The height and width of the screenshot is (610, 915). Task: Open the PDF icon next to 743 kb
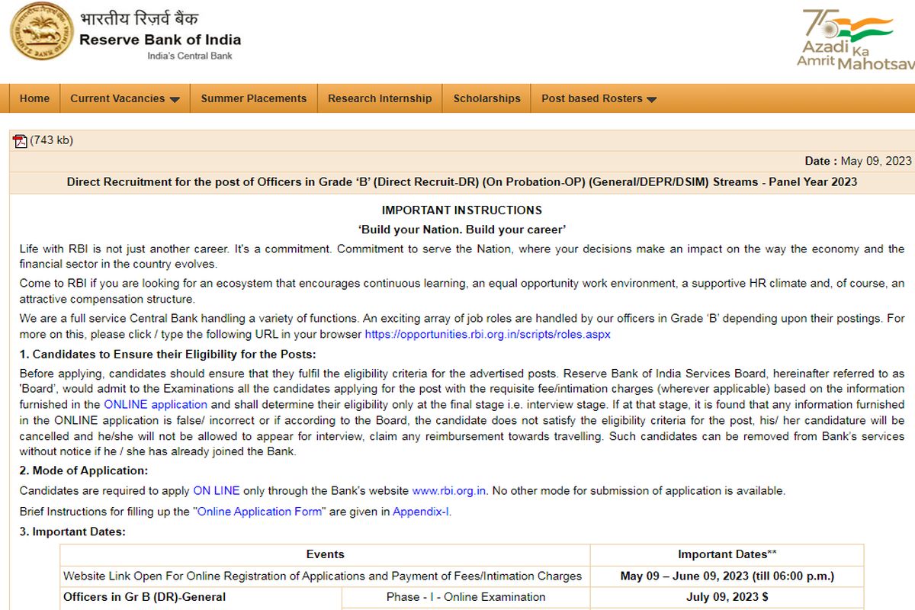20,140
